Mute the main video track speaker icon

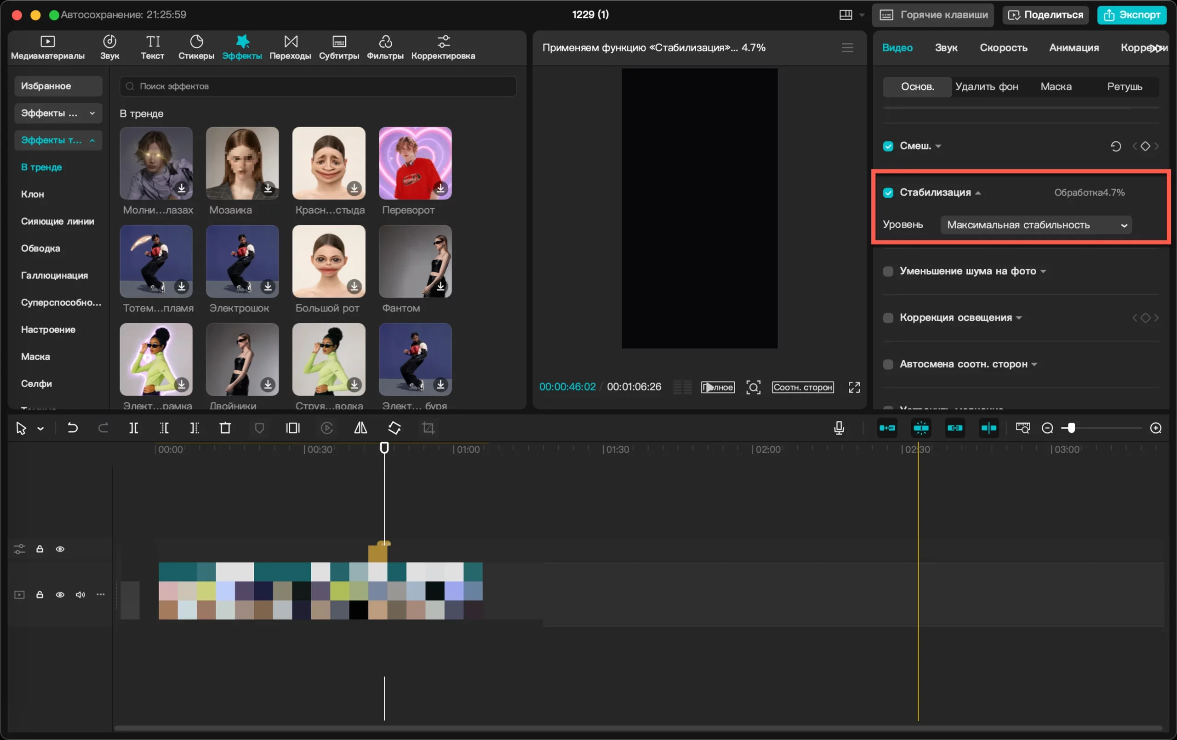pos(80,594)
